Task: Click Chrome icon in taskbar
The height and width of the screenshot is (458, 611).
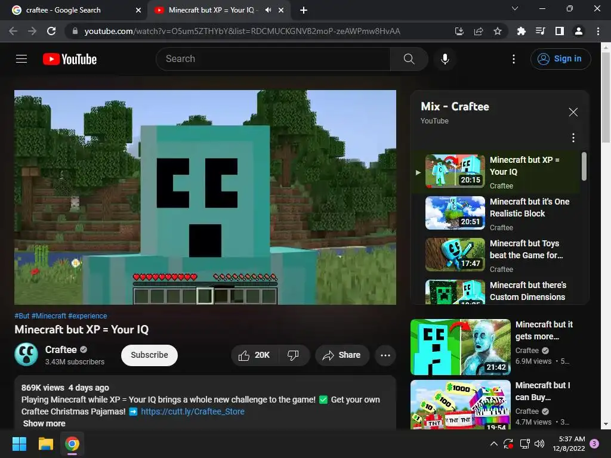Action: click(x=72, y=444)
